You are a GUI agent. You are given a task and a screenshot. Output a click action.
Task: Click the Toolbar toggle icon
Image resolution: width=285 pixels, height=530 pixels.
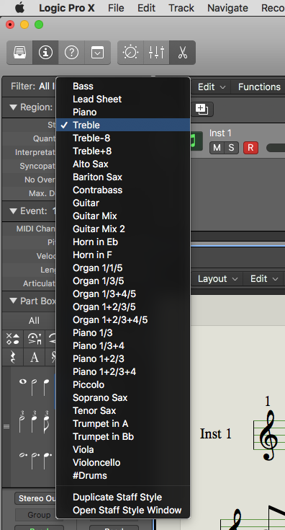pos(97,53)
